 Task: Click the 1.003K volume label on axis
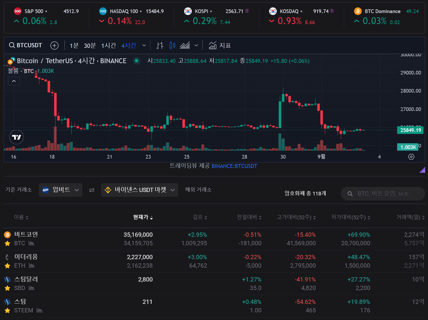408,147
